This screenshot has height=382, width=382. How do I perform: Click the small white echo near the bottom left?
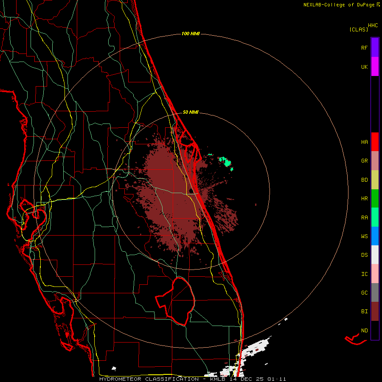(114, 368)
